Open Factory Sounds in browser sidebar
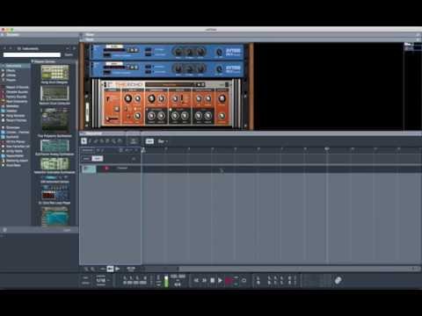Screen dimensions: 422x316 (x=16, y=97)
